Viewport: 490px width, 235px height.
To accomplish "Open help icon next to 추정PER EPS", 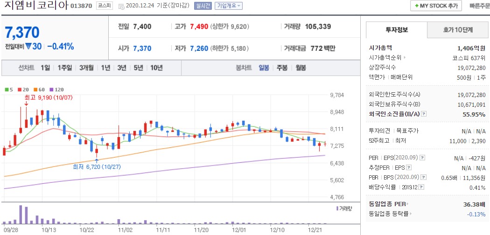I will pyautogui.click(x=408, y=167).
